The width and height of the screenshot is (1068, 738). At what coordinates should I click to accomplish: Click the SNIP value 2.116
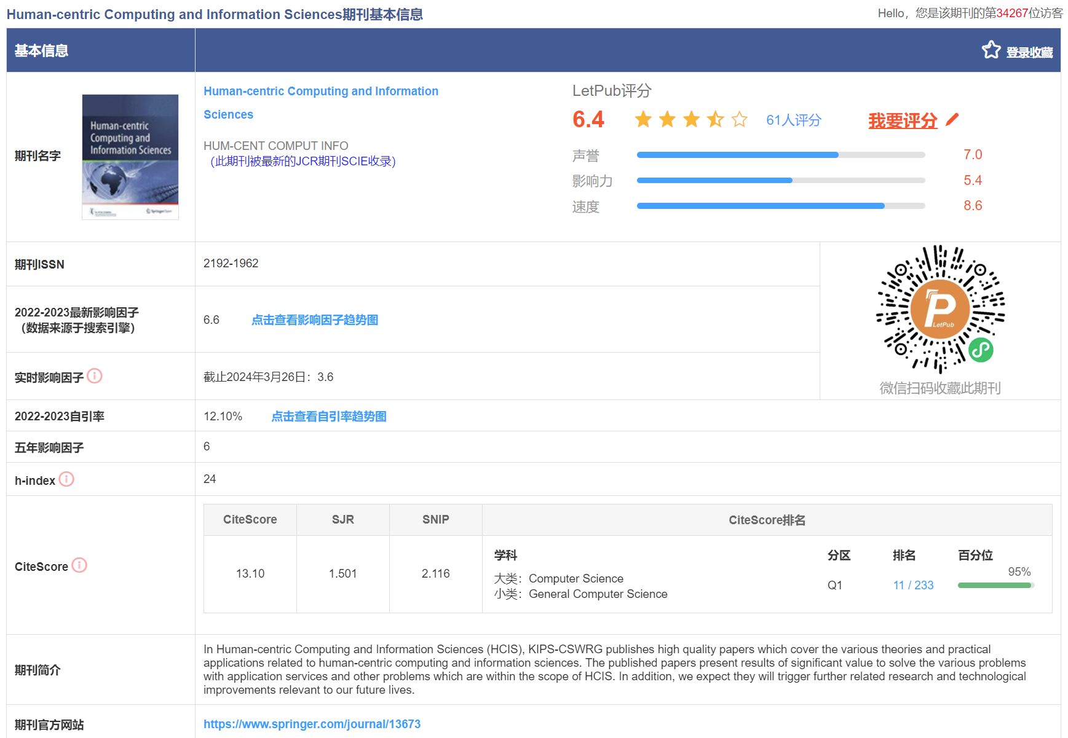(x=435, y=574)
